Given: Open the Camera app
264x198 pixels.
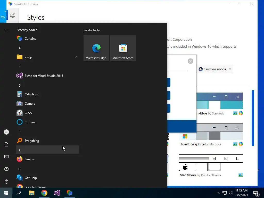Looking at the screenshot, I should click(47, 104).
